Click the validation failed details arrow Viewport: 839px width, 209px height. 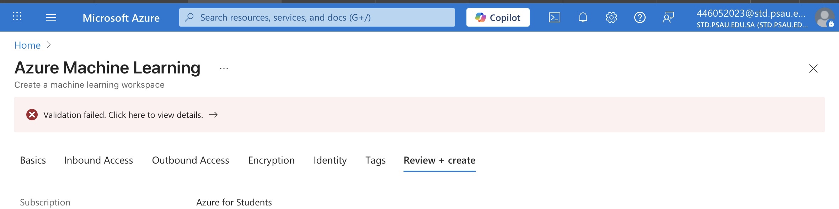tap(213, 115)
